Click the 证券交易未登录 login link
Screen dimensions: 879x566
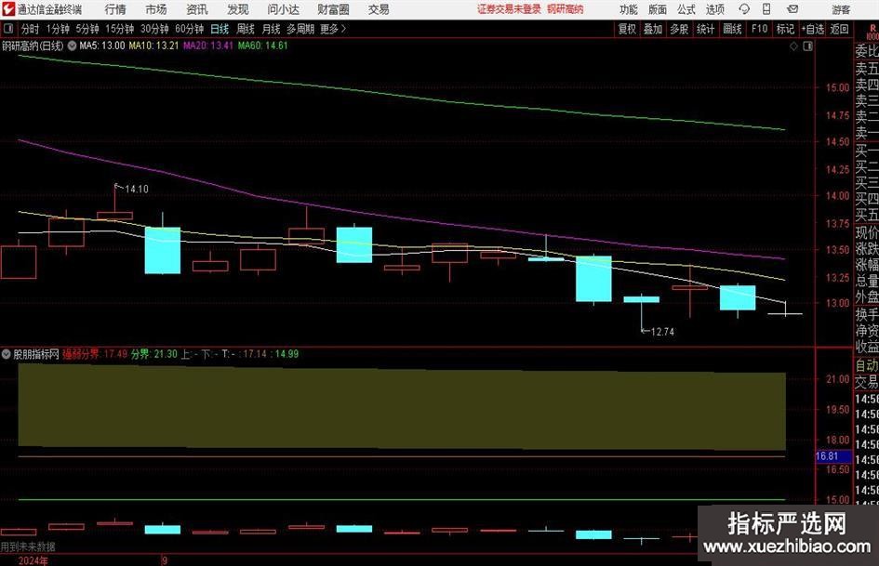click(509, 9)
